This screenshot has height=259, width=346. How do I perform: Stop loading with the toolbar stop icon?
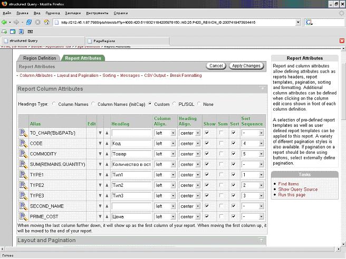(38, 22)
